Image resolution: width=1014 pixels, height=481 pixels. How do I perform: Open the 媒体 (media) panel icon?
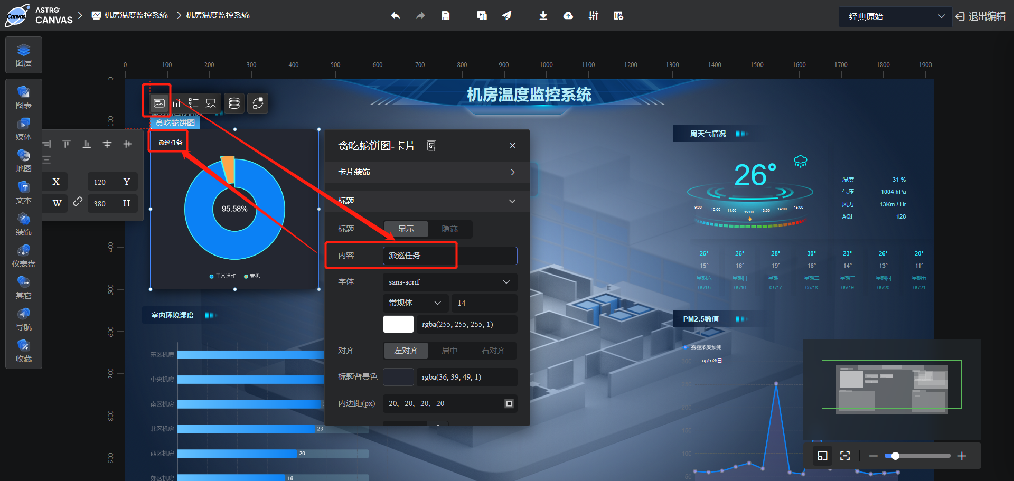tap(23, 130)
